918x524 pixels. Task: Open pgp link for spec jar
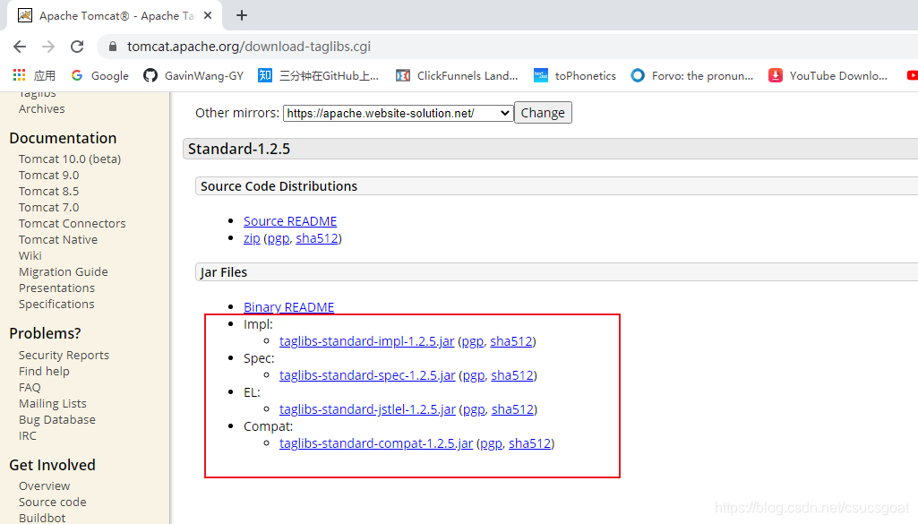[474, 375]
